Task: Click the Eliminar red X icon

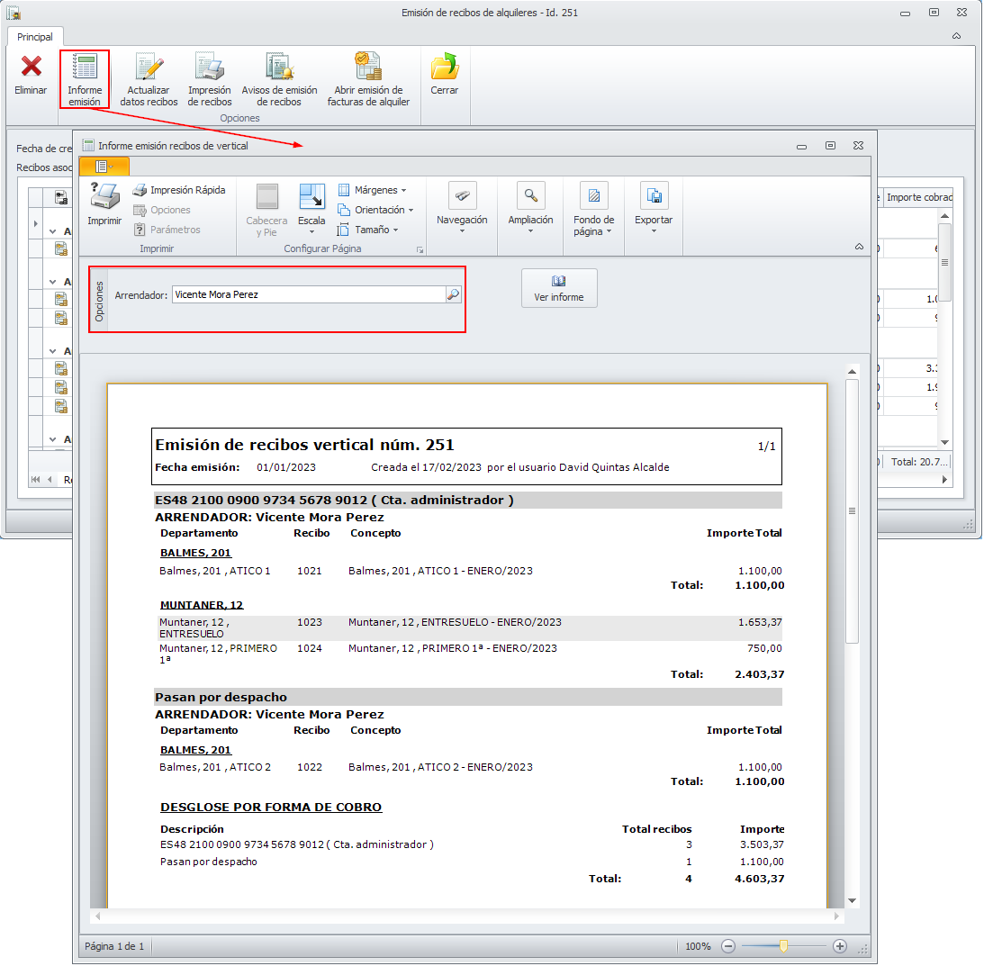Action: coord(31,67)
